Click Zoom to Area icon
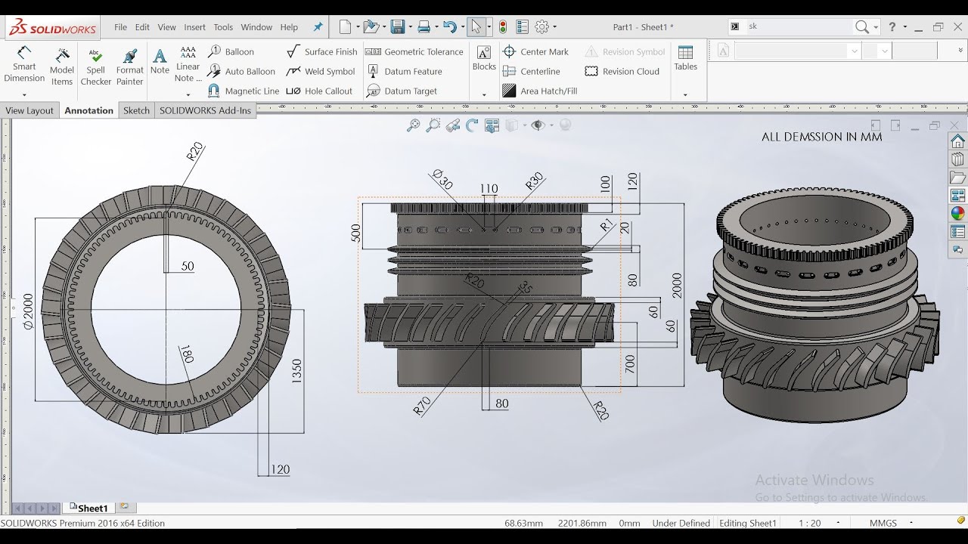 point(433,125)
